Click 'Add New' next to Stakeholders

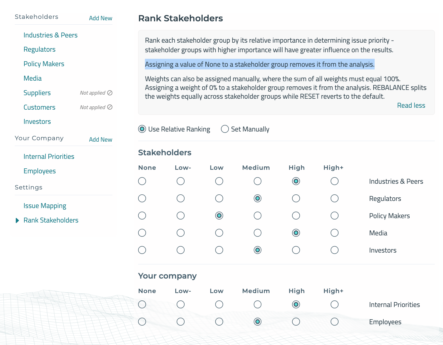coord(101,18)
